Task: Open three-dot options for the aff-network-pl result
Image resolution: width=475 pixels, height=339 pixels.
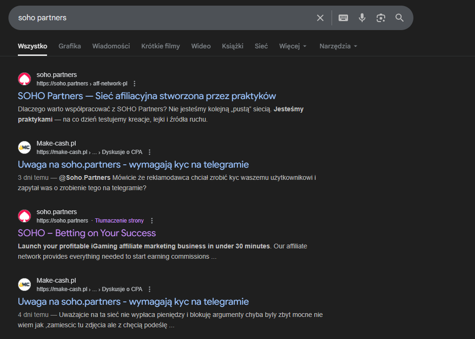Action: click(135, 84)
